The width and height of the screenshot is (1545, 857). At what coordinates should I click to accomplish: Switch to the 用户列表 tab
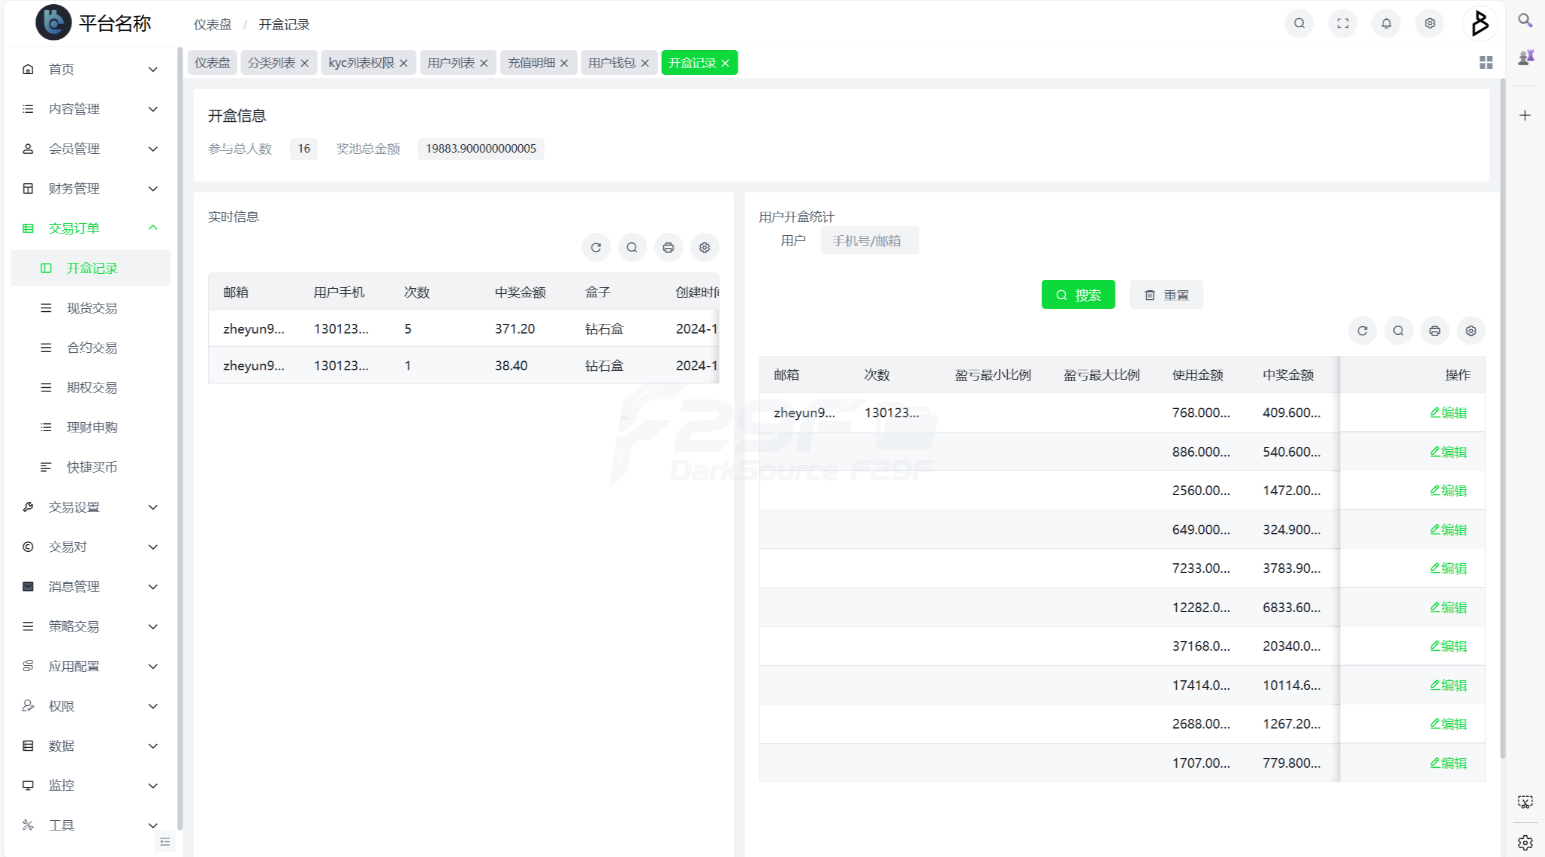tap(450, 63)
